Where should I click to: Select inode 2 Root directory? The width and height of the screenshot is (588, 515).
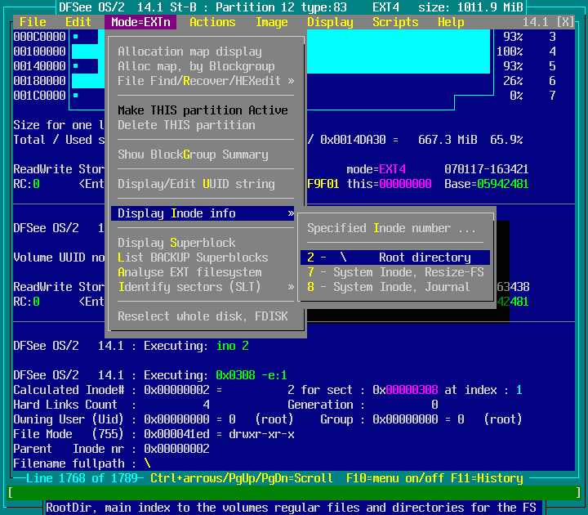pos(395,257)
